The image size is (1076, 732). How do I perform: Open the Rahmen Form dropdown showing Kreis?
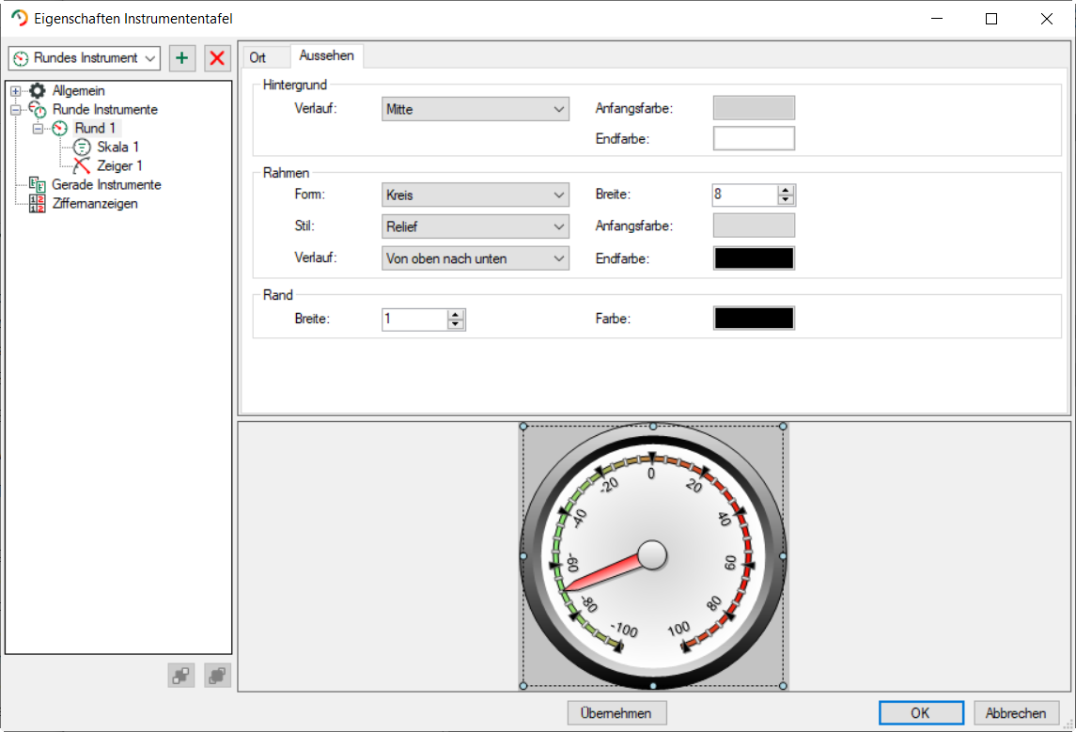(x=476, y=195)
